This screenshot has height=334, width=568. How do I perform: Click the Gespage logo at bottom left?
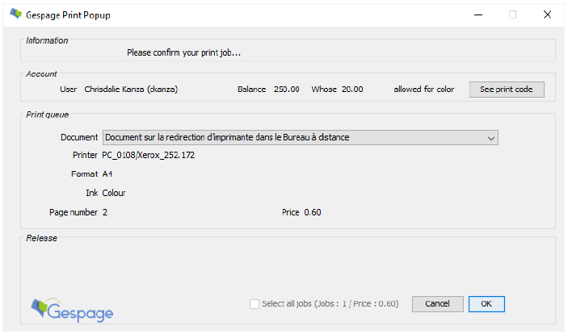[x=71, y=310]
